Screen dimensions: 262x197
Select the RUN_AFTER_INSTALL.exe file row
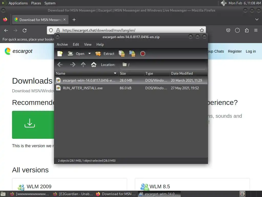point(131,88)
